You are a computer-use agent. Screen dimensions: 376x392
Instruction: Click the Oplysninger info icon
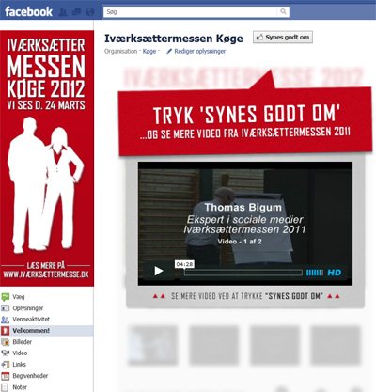[x=6, y=308]
